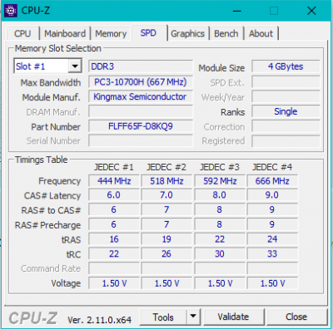Click the PC3-10700H (667 MHz) value
This screenshot has height=329, width=333.
pos(141,82)
